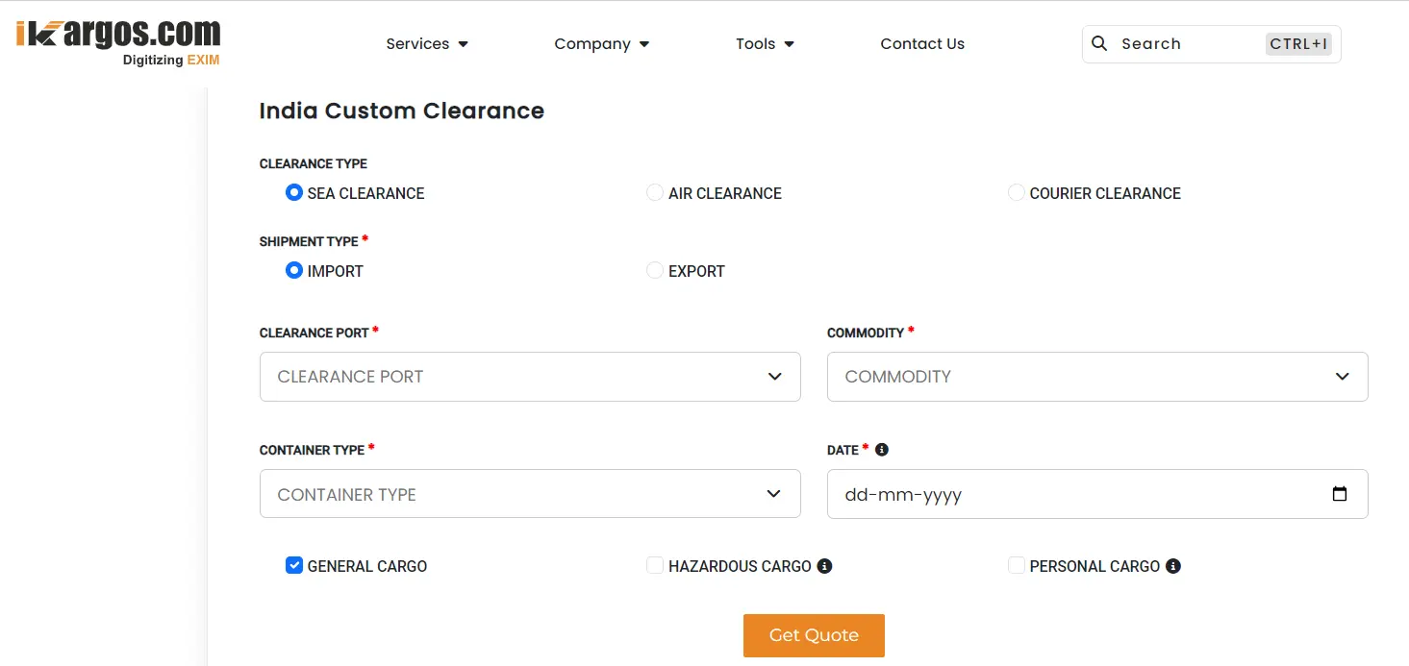
Task: Open the Clearance Port dropdown
Action: (530, 377)
